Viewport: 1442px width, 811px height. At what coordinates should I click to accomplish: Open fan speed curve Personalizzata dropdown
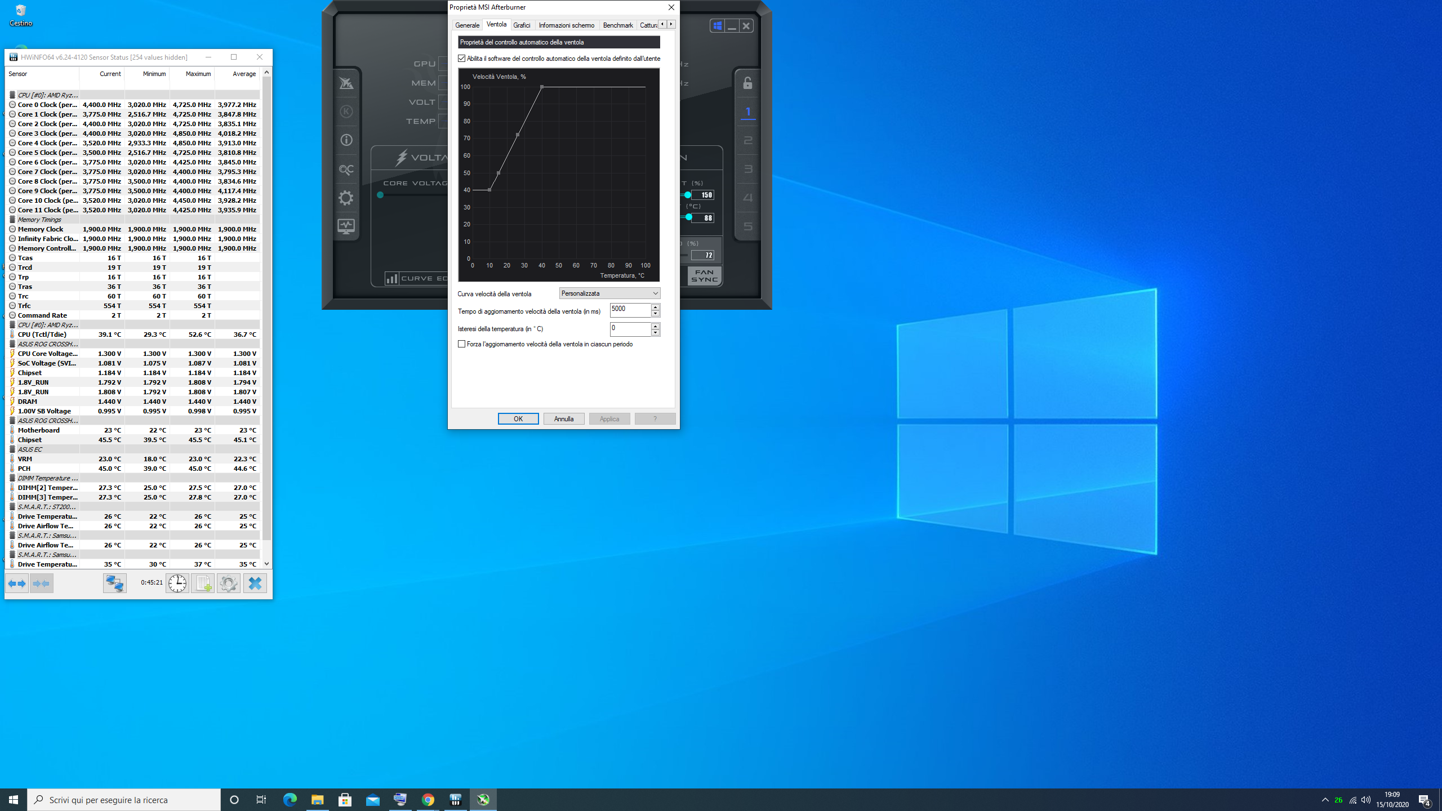click(x=609, y=293)
